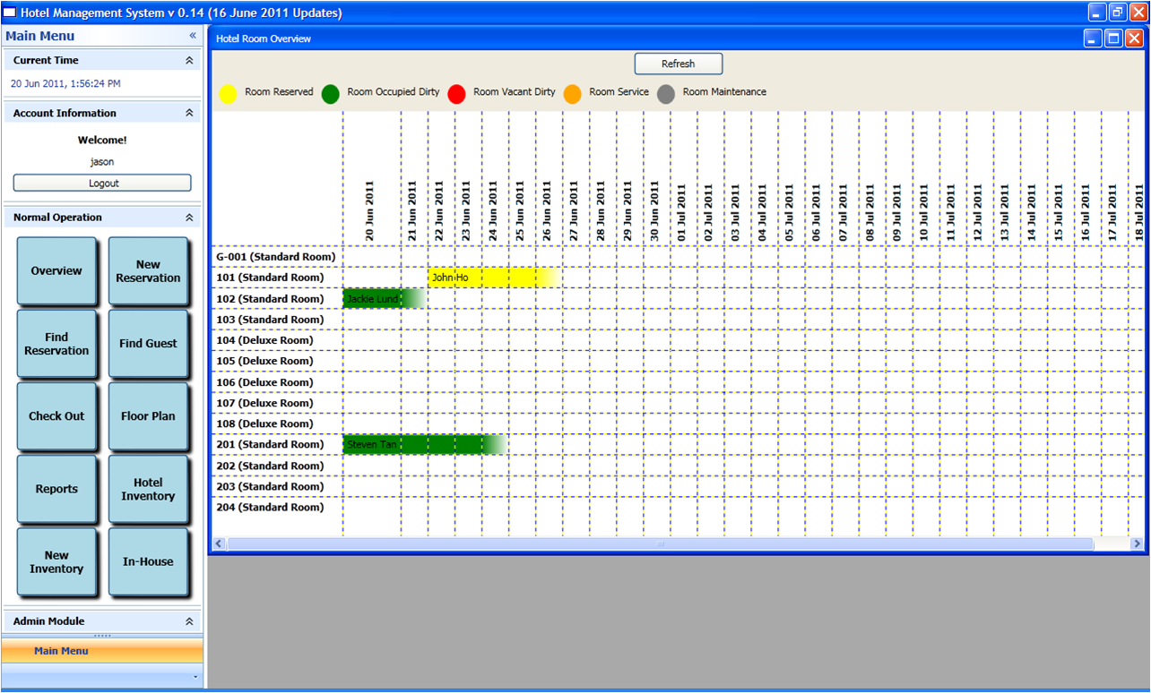Open the sidebar overflow dropdown

pyautogui.click(x=196, y=678)
